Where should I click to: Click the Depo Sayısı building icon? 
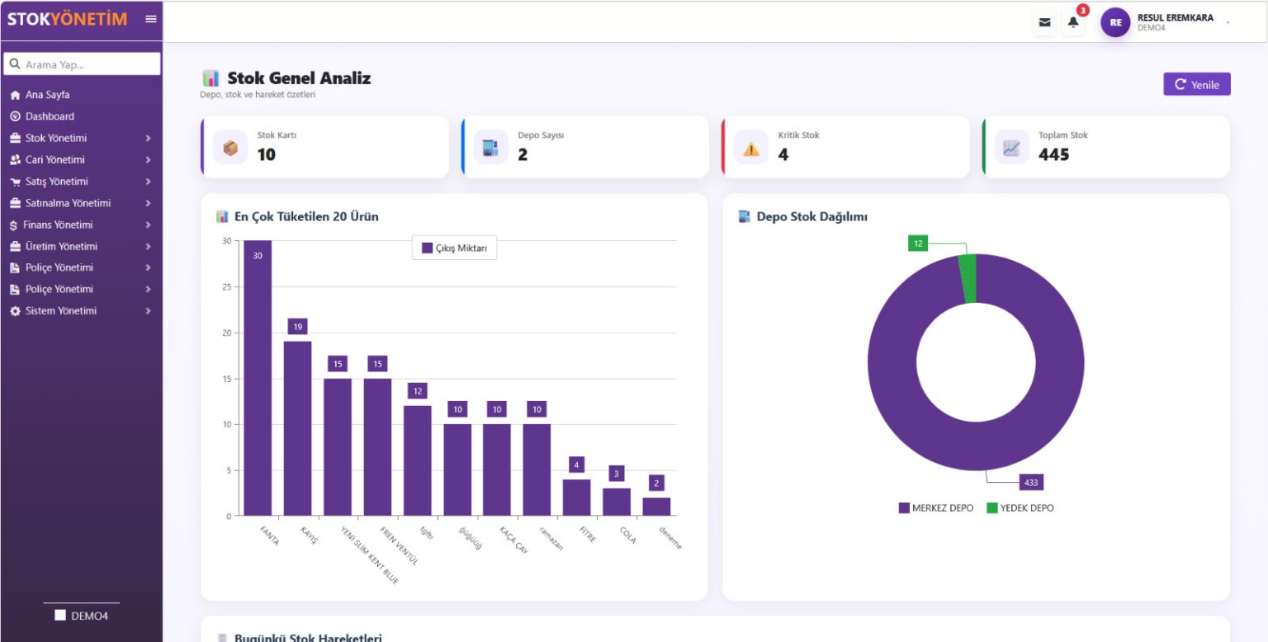(490, 148)
